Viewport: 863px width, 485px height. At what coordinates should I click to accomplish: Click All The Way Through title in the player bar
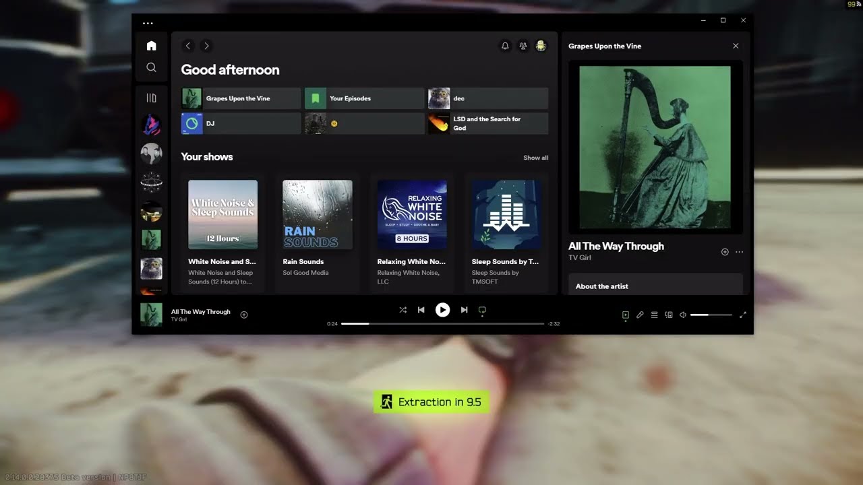coord(201,312)
